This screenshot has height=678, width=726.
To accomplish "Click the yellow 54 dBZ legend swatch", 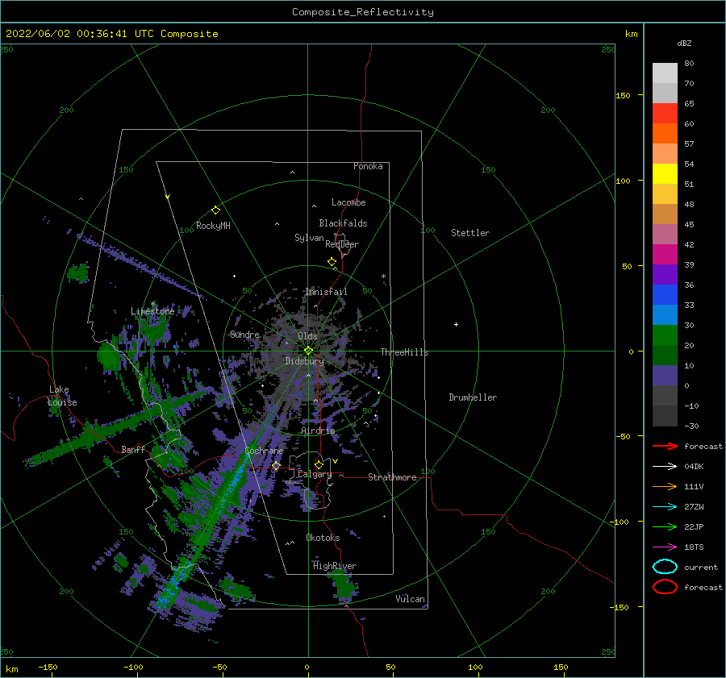I will point(665,173).
